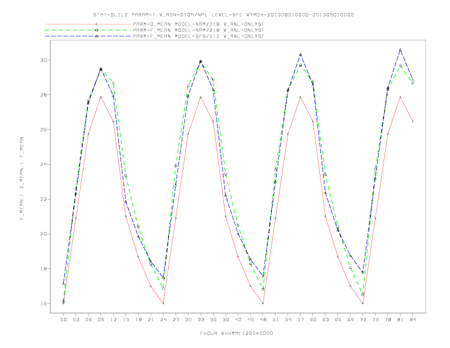Click the vertical y-axis title F_MEAN | O_MEAN | F_MEAN
Screen dimensions: 450x348
22,179
